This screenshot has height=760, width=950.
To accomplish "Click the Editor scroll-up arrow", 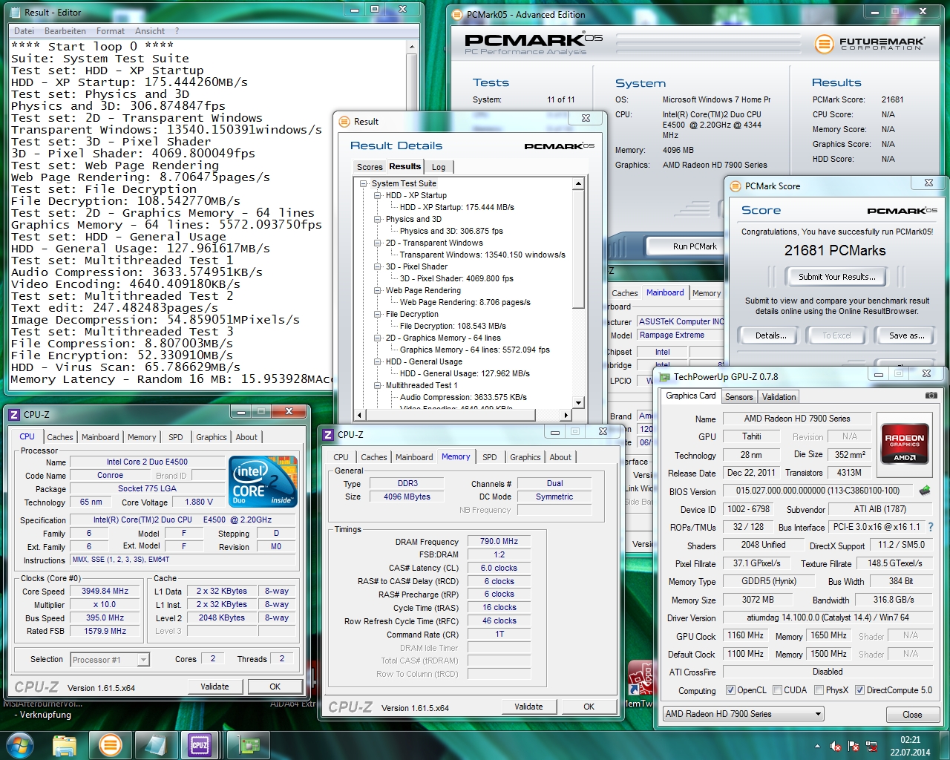I will click(x=412, y=47).
